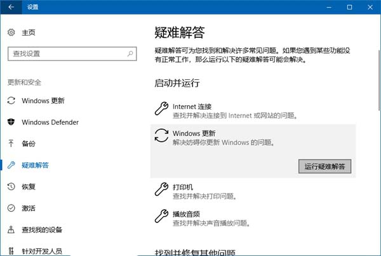381x256 pixels.
Task: Click the Windows Defender shield icon
Action: pyautogui.click(x=11, y=122)
